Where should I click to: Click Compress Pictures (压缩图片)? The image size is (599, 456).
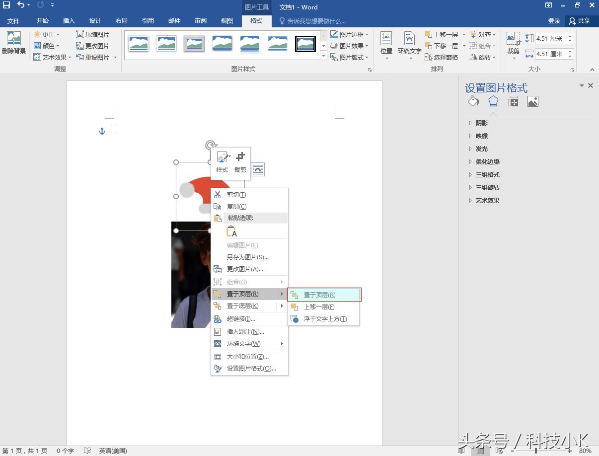point(92,35)
